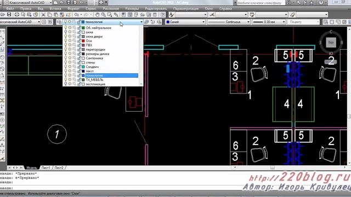
Task: Toggle light bulb visibility for layer ПВХ
Action: pos(65,45)
